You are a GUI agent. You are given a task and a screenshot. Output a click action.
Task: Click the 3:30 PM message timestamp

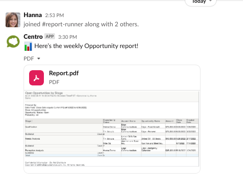click(x=67, y=37)
